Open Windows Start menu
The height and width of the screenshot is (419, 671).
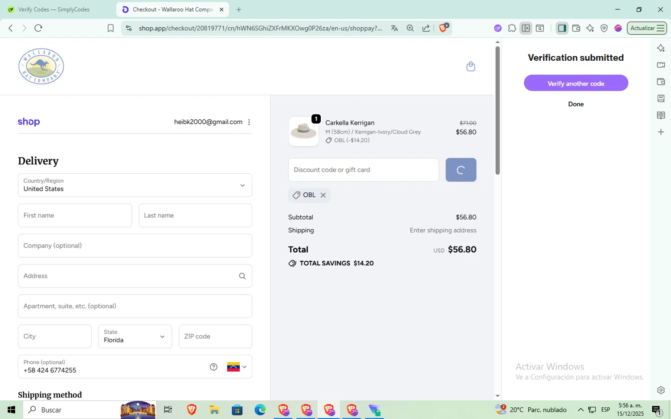pos(11,410)
